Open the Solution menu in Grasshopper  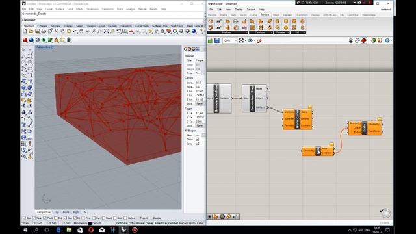[251, 9]
